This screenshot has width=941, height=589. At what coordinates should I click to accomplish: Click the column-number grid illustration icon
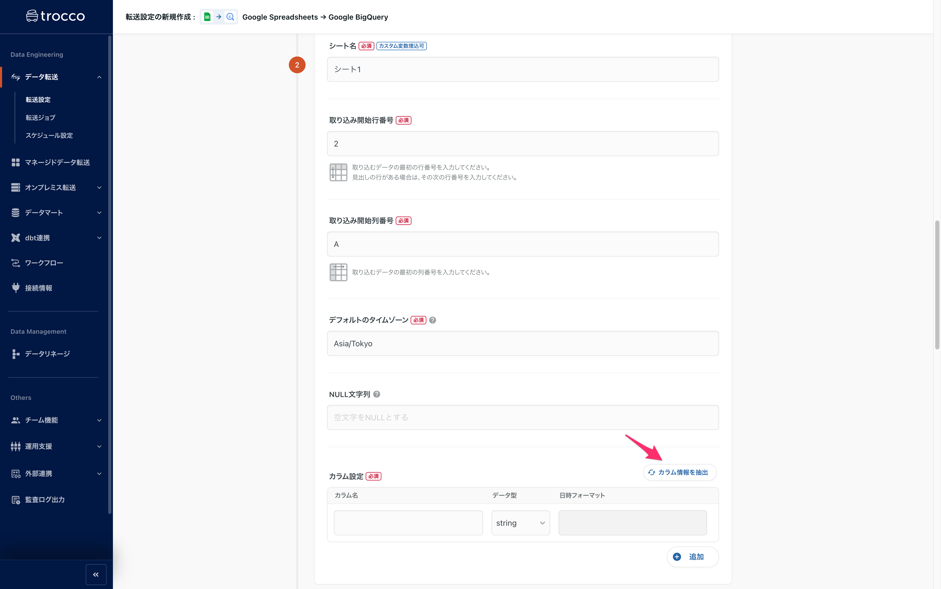[338, 272]
